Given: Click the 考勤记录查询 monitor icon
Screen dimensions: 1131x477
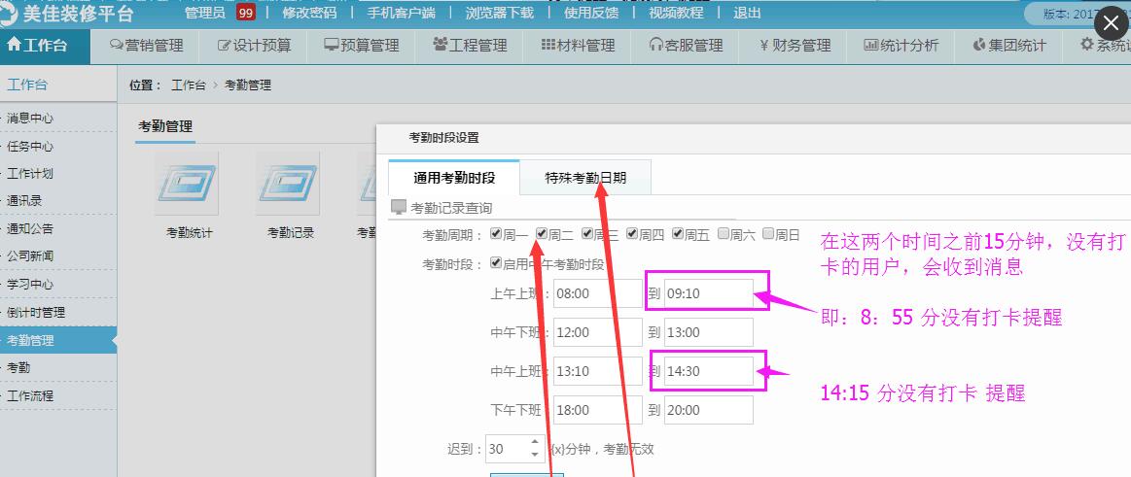Looking at the screenshot, I should (x=399, y=207).
